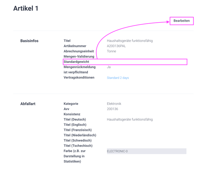Select the ELECTRONIC-0 color field

146,151
